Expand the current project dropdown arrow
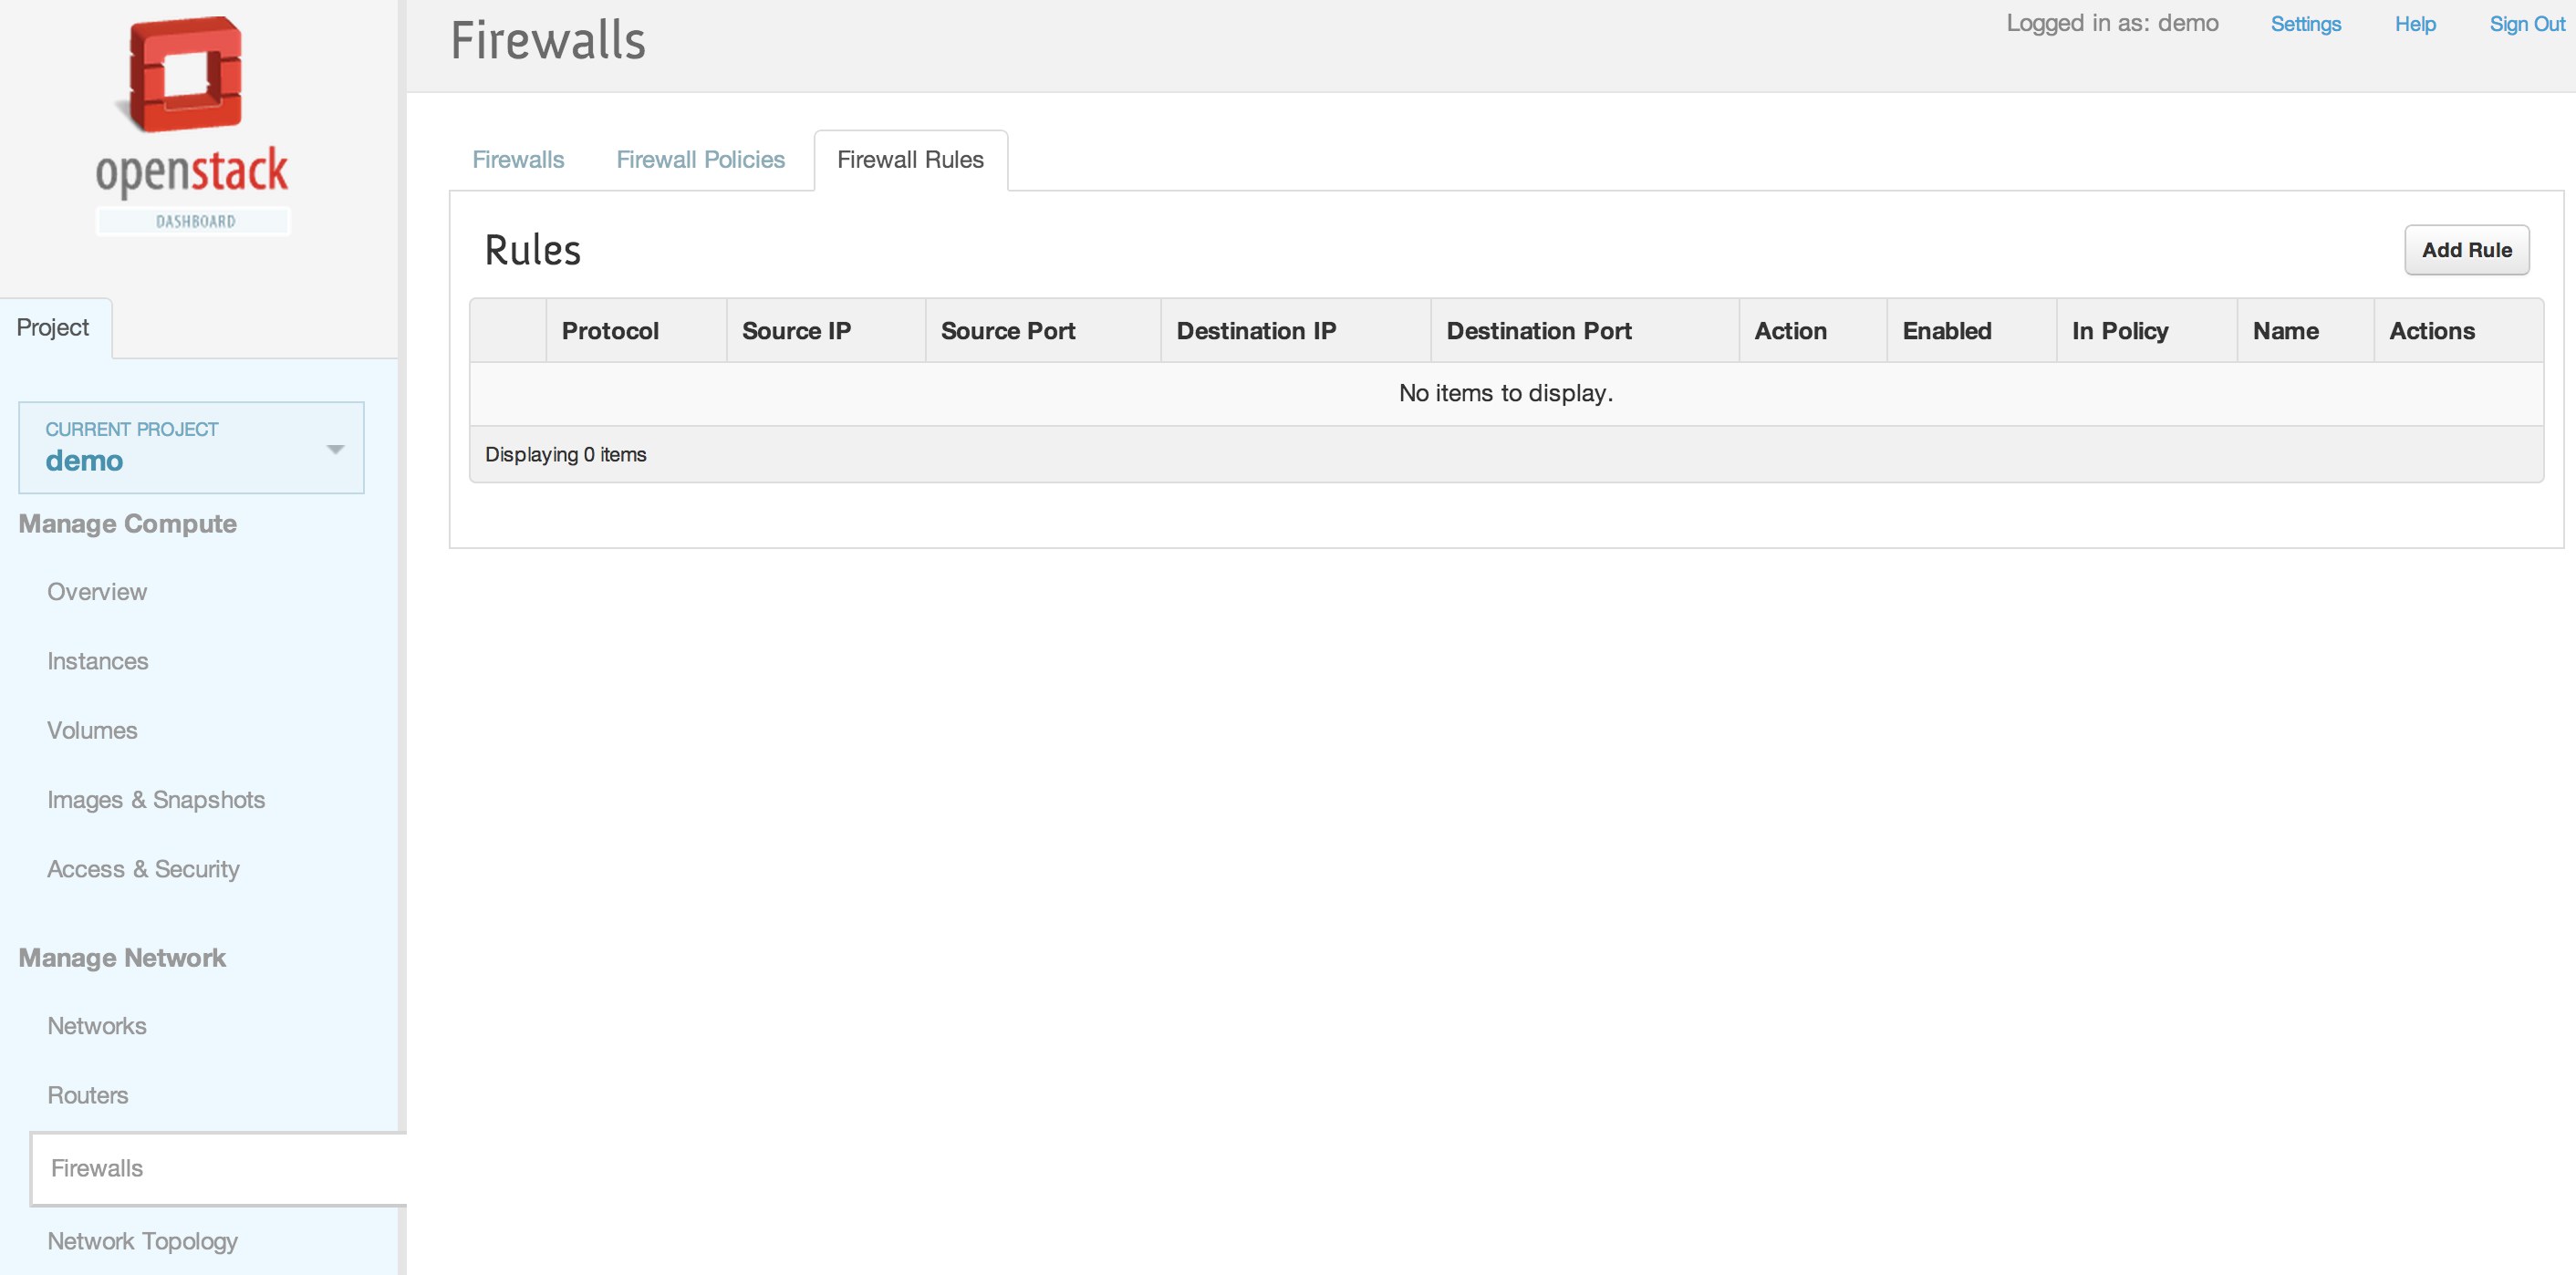This screenshot has height=1275, width=2576. coord(335,449)
